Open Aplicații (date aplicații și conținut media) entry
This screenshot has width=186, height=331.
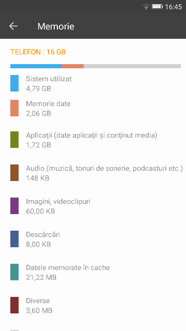93,140
